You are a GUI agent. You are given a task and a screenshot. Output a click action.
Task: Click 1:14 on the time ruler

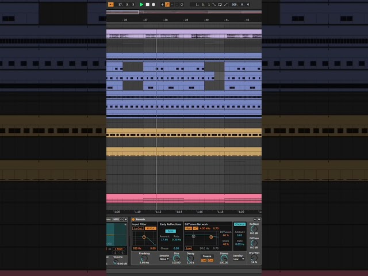(179, 212)
